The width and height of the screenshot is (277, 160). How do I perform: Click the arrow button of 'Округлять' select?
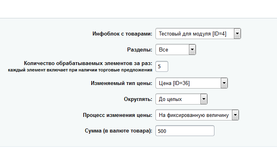pos(204,99)
